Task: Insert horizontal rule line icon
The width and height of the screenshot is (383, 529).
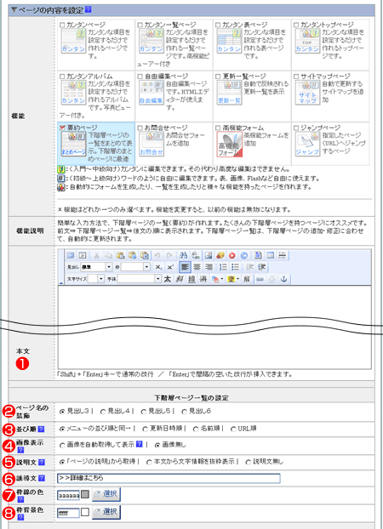Action: 283,255
